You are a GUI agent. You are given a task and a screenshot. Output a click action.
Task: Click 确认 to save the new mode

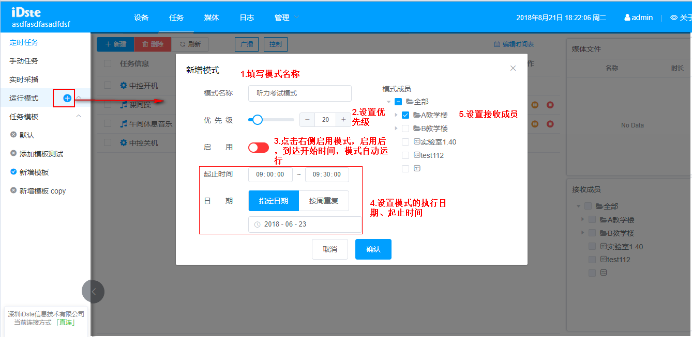pyautogui.click(x=373, y=249)
